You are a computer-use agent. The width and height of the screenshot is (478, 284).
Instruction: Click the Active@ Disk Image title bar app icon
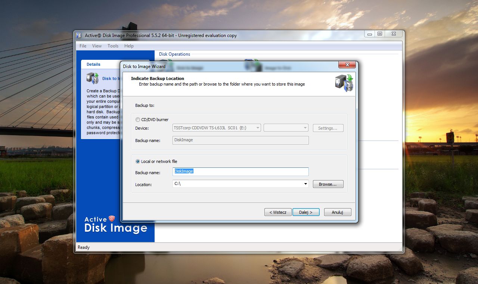[x=79, y=35]
